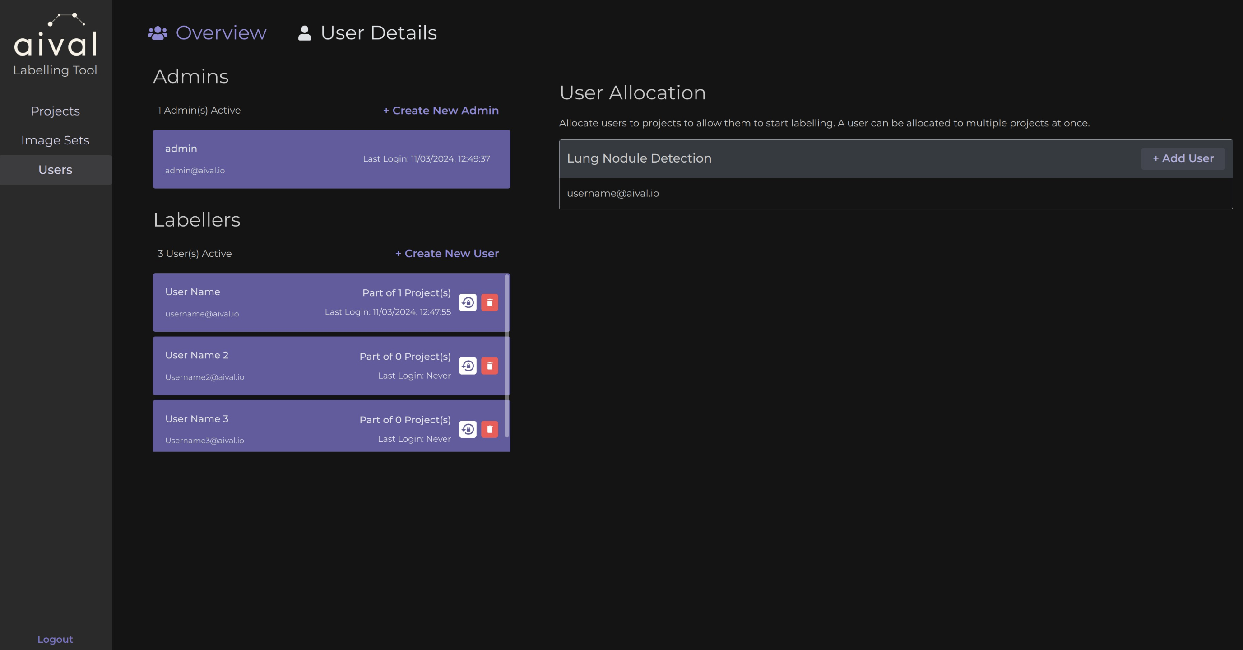The width and height of the screenshot is (1243, 650).
Task: Click the reset password icon for User Name 3
Action: pyautogui.click(x=467, y=429)
